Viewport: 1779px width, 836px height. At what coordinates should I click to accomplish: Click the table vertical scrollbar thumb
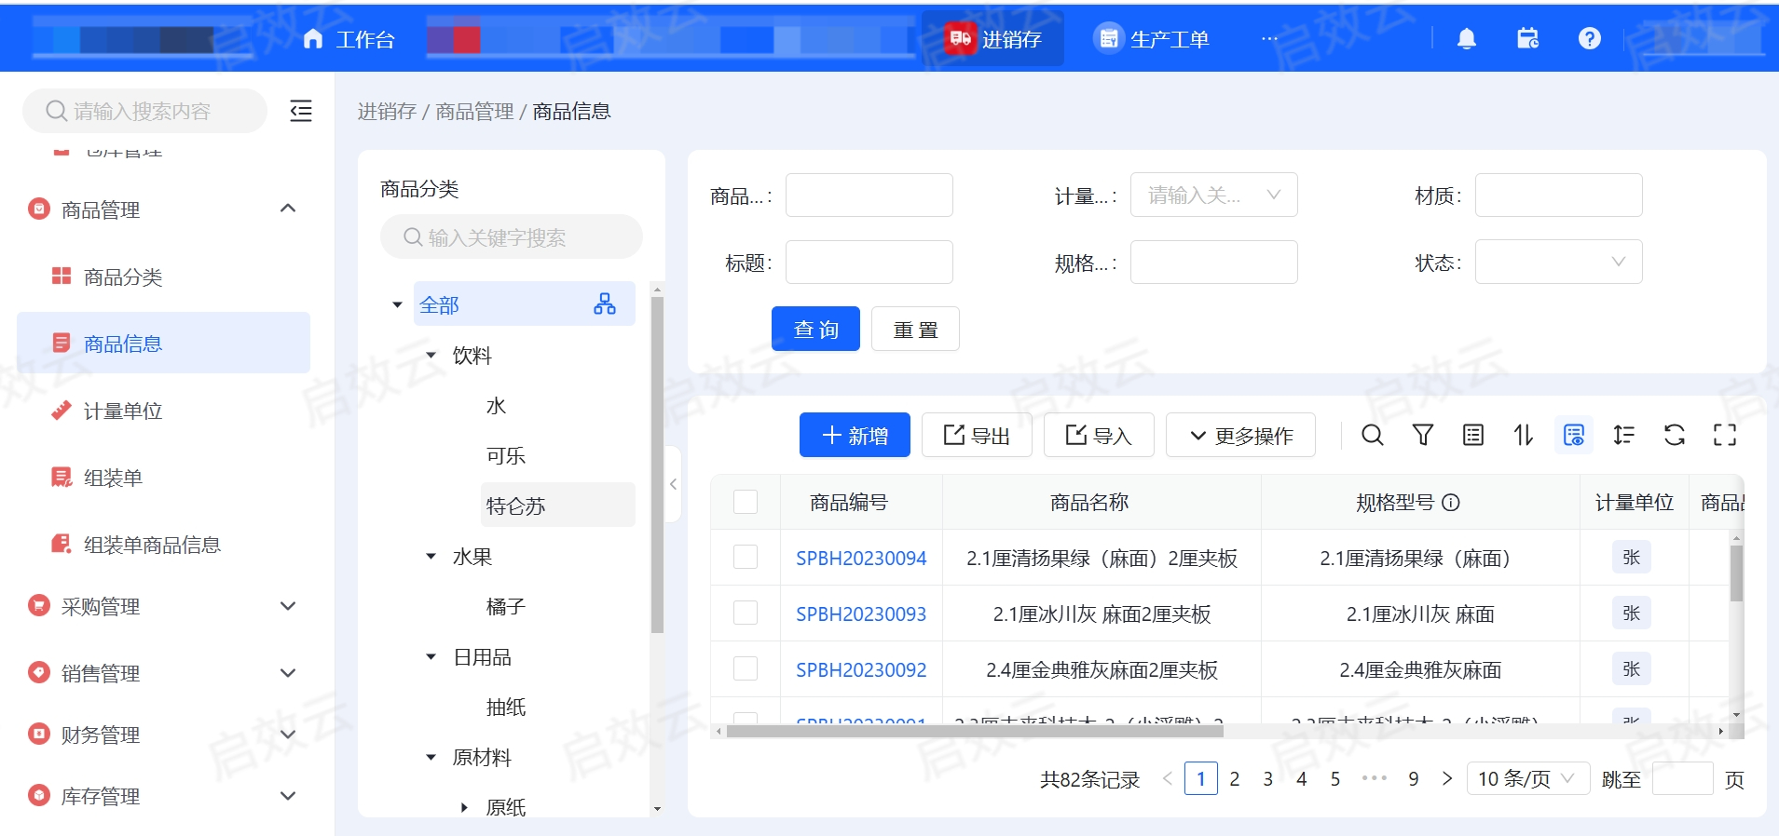(x=1736, y=573)
